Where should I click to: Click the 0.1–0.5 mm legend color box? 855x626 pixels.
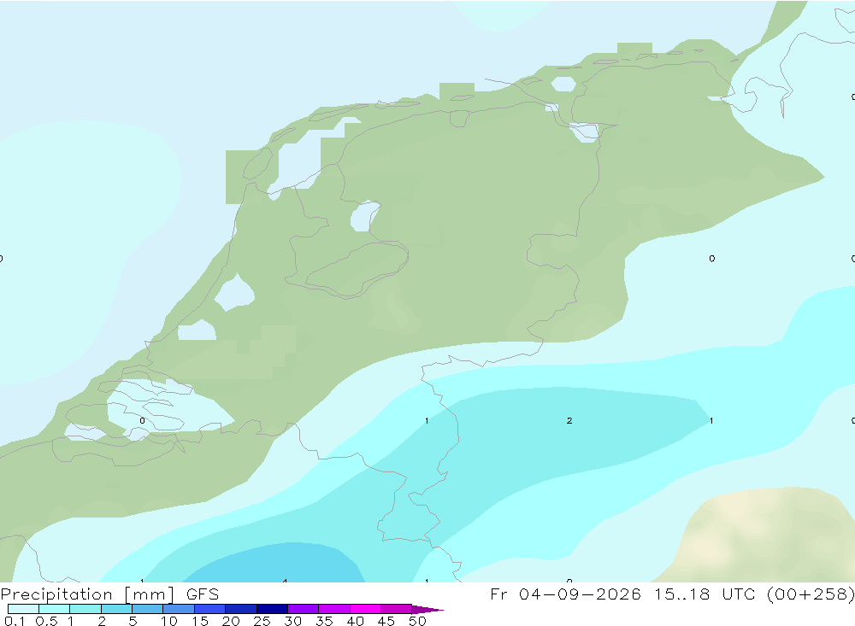[23, 609]
